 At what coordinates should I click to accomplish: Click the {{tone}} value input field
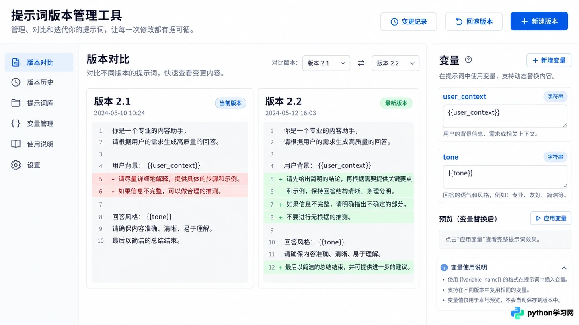click(x=505, y=177)
